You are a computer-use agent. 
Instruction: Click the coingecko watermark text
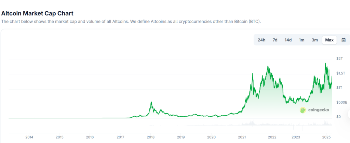[319, 110]
